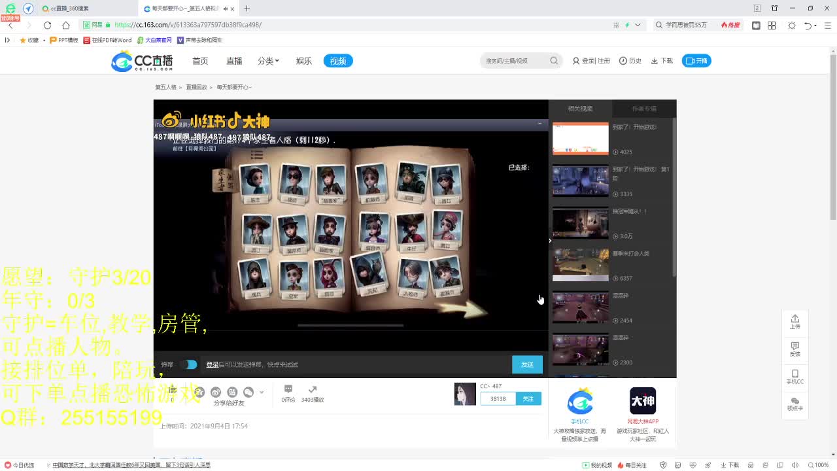Open the 在线PDF转Word bookmark

coord(108,40)
